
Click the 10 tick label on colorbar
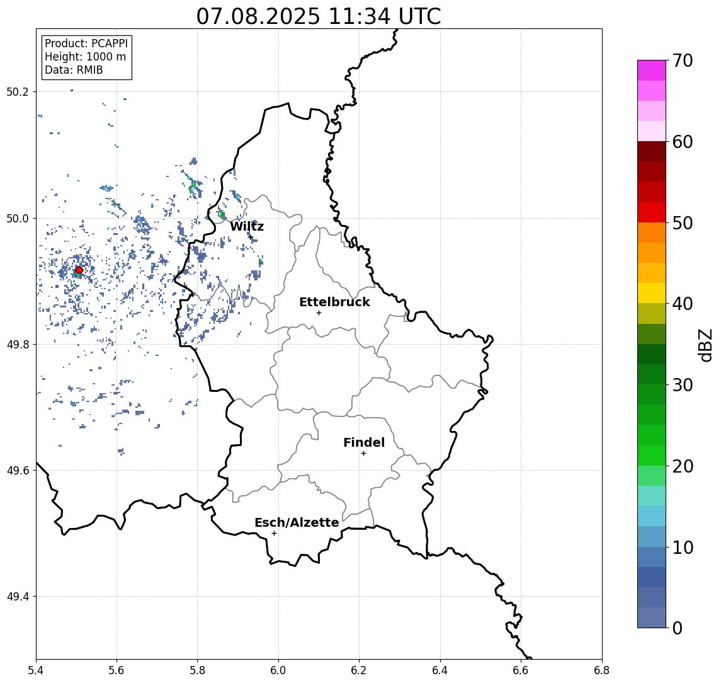[x=683, y=547]
